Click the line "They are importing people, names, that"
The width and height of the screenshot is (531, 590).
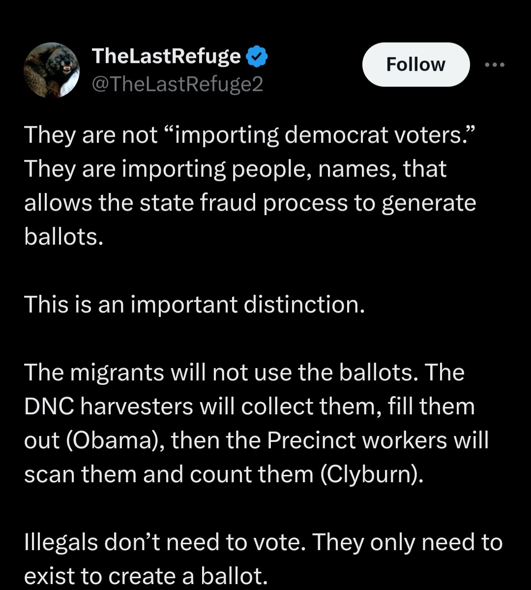coord(235,169)
